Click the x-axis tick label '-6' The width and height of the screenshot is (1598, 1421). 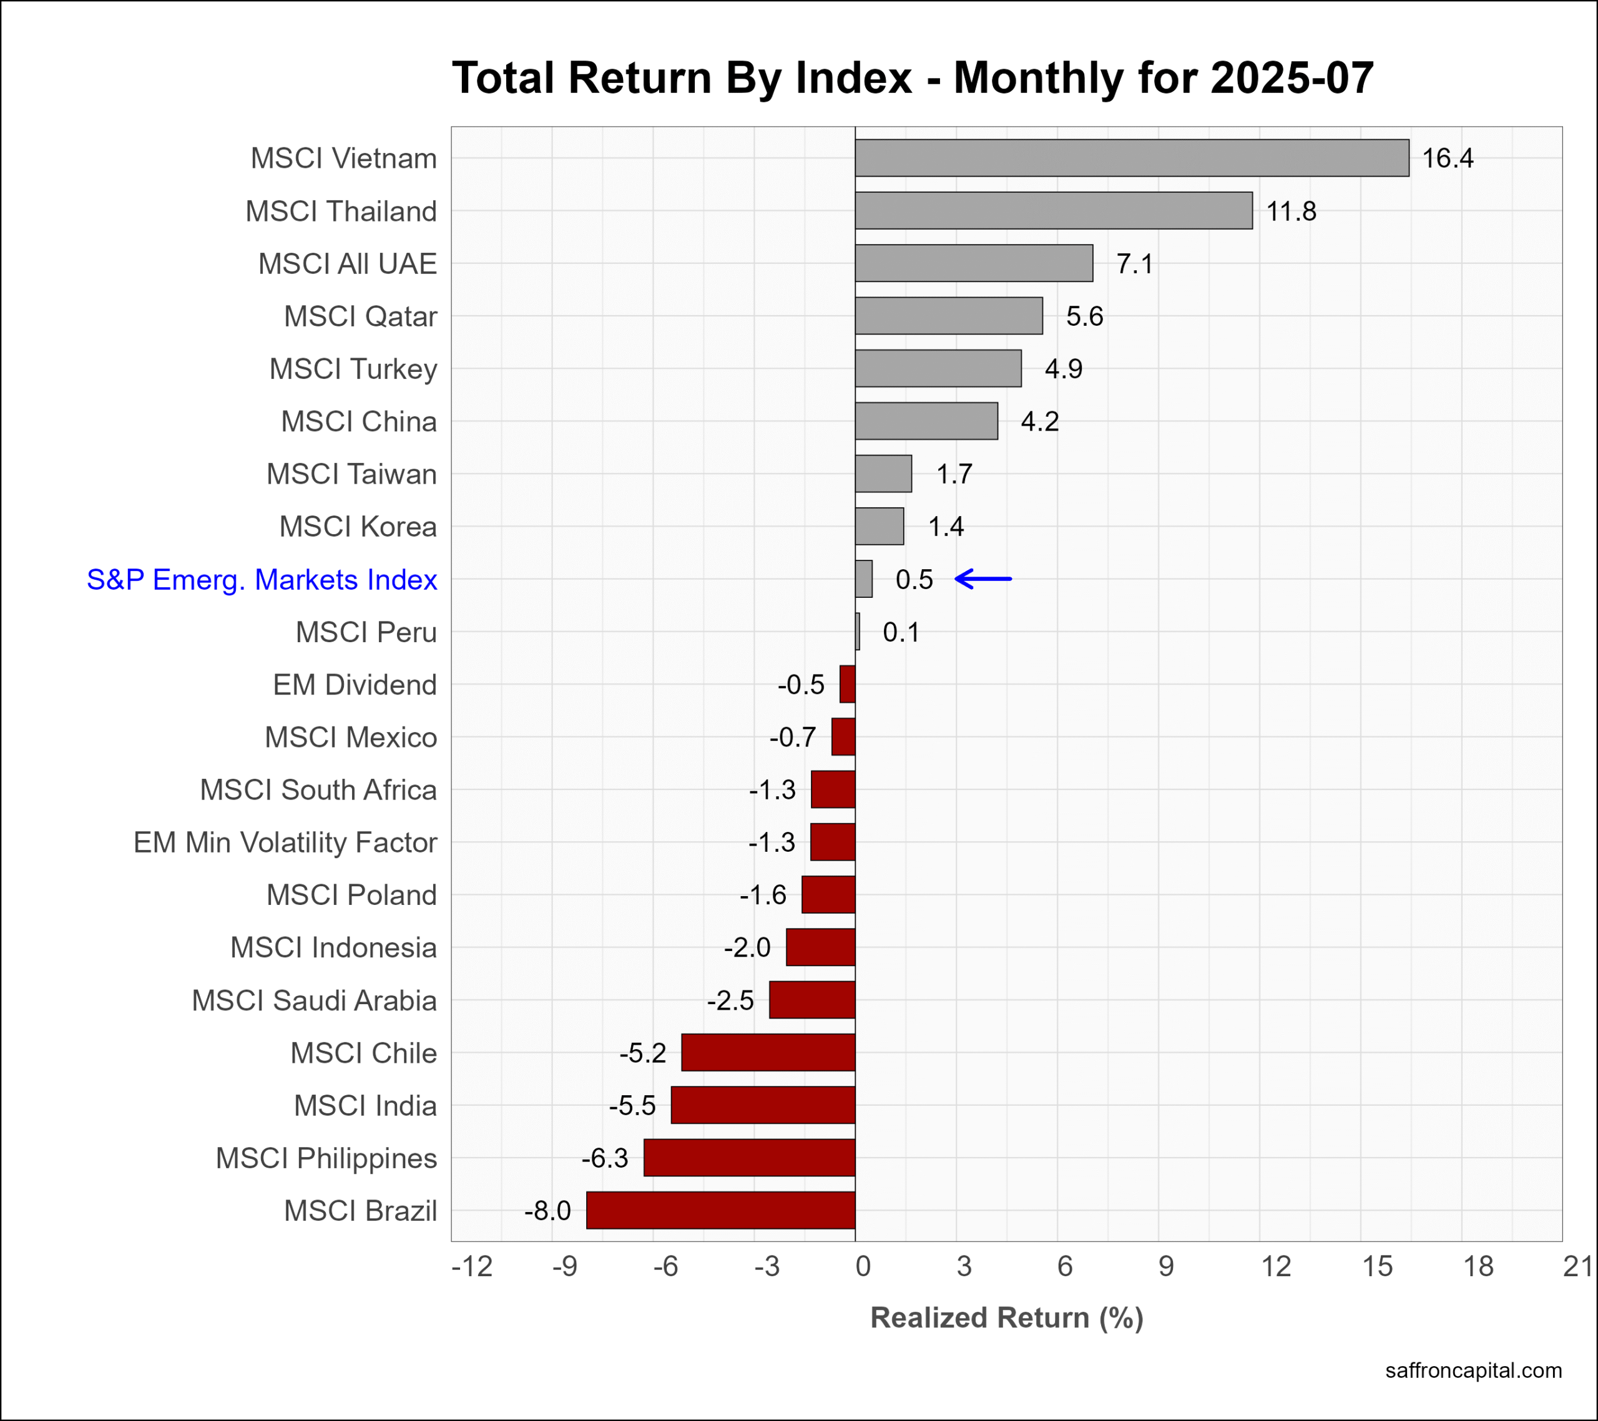[x=665, y=1266]
